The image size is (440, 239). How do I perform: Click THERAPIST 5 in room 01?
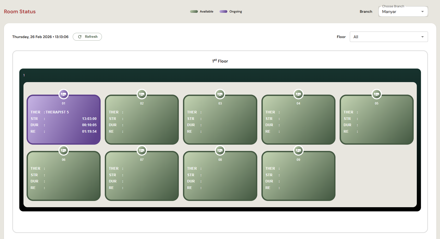(x=57, y=112)
